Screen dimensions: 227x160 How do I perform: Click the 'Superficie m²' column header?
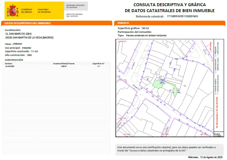click(98, 63)
